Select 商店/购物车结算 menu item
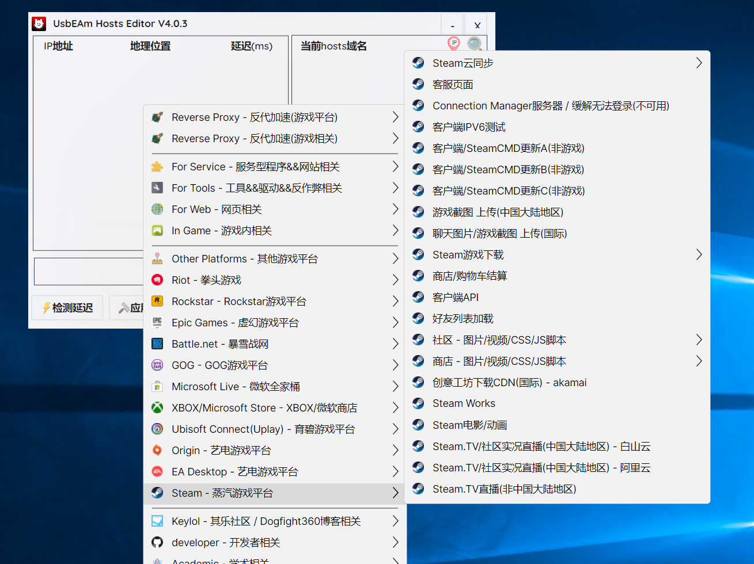This screenshot has width=754, height=564. click(x=469, y=276)
